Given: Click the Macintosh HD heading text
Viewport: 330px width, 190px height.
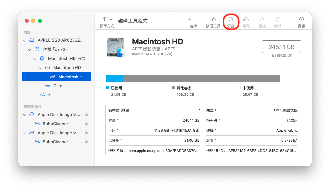Looking at the screenshot, I should click(157, 42).
